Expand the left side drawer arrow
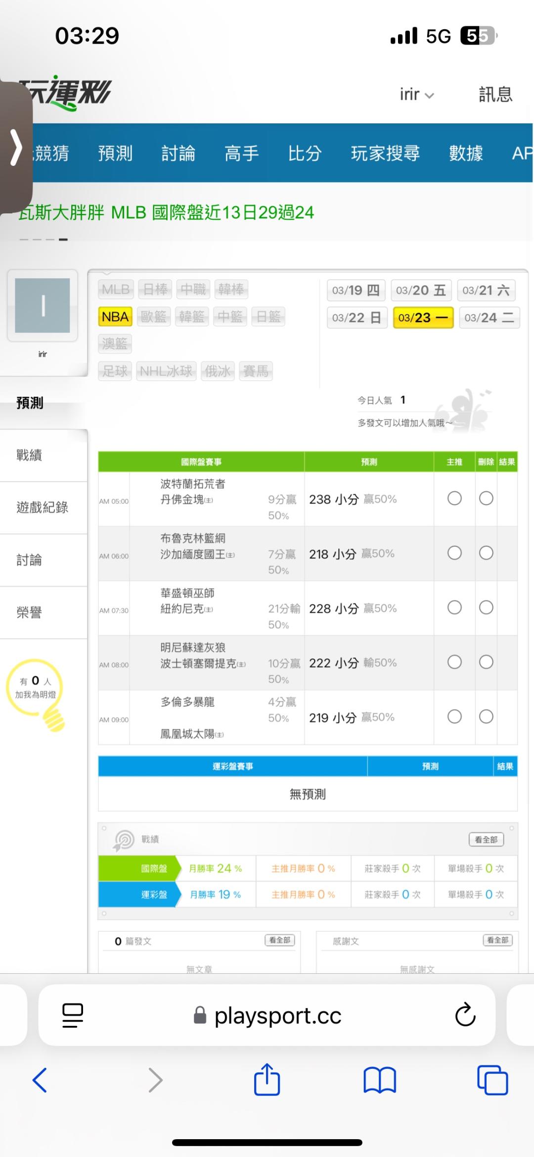The height and width of the screenshot is (1157, 534). [16, 148]
